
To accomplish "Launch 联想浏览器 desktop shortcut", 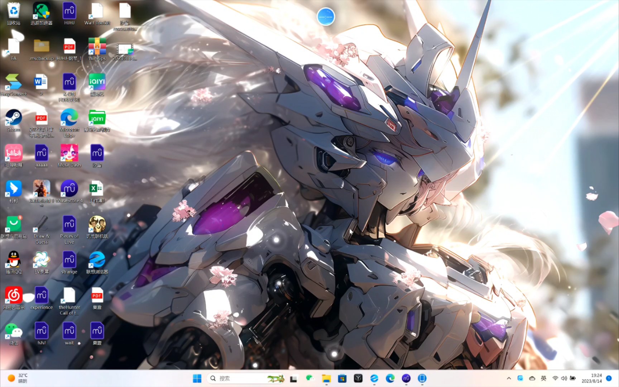I will point(97,263).
